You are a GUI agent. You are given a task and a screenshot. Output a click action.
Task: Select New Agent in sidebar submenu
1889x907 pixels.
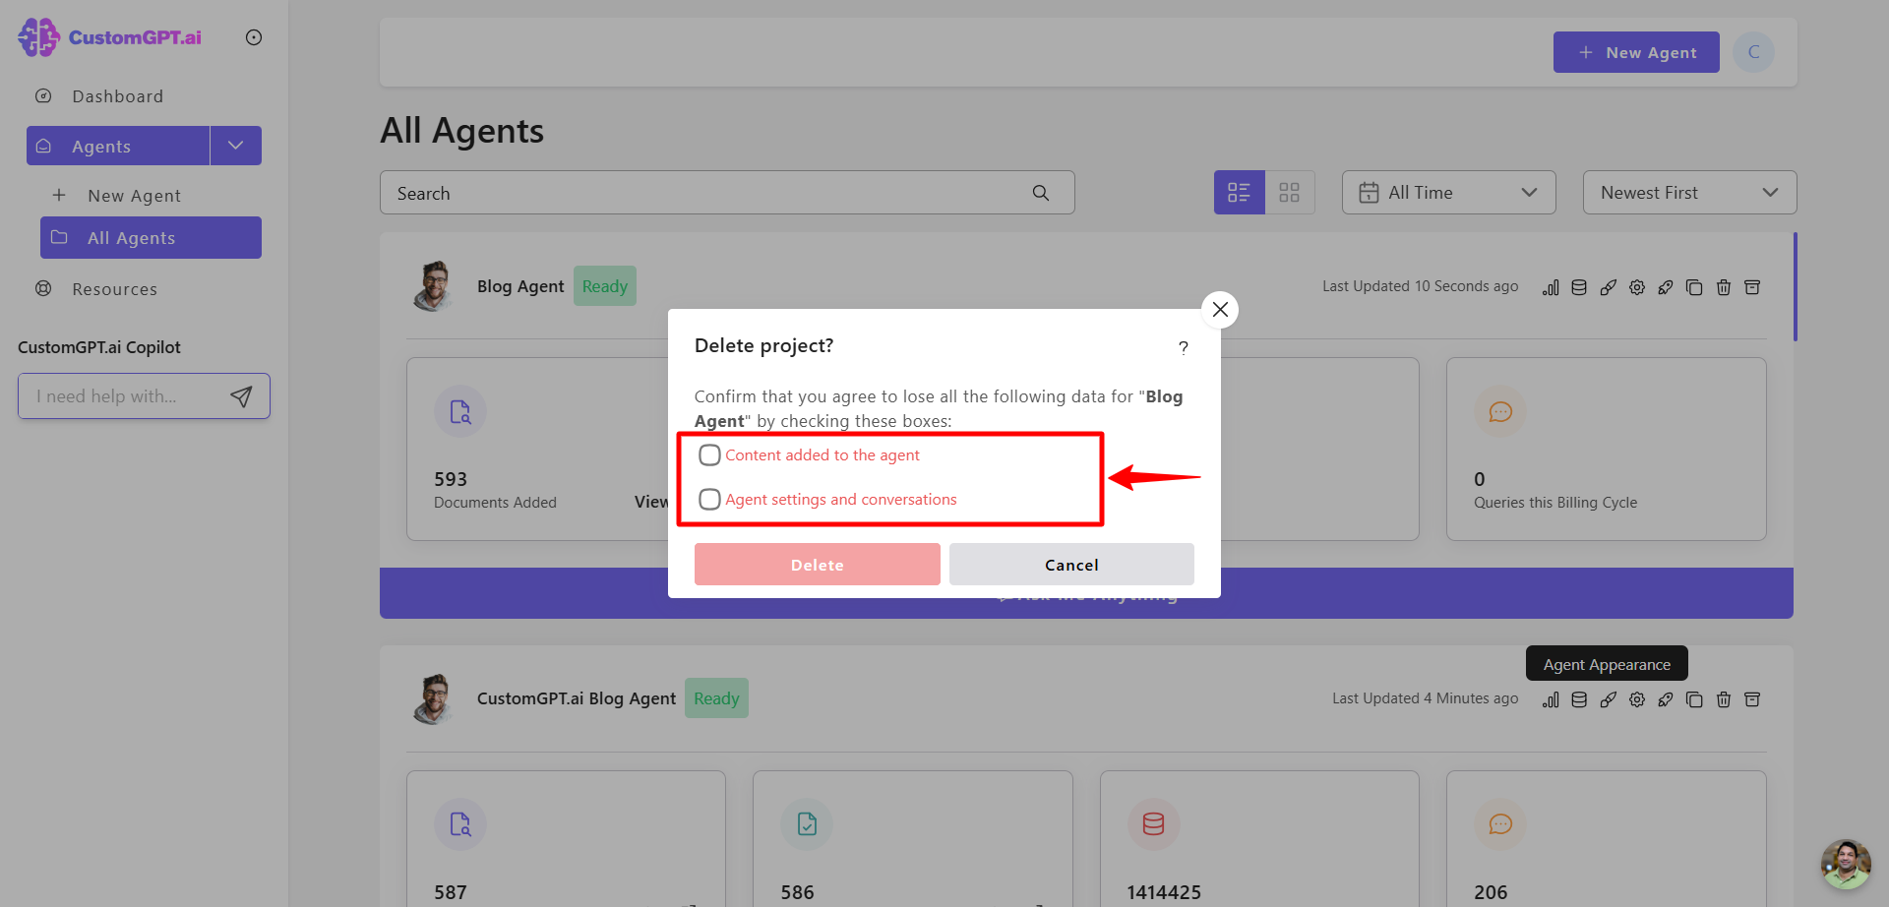(135, 196)
